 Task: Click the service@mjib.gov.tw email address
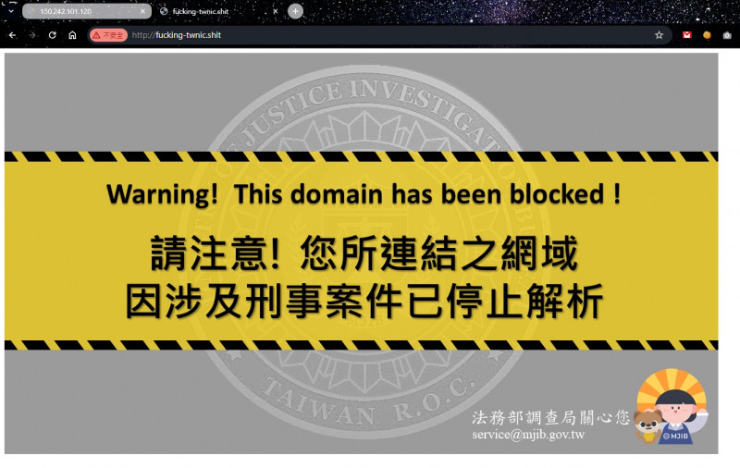(527, 435)
